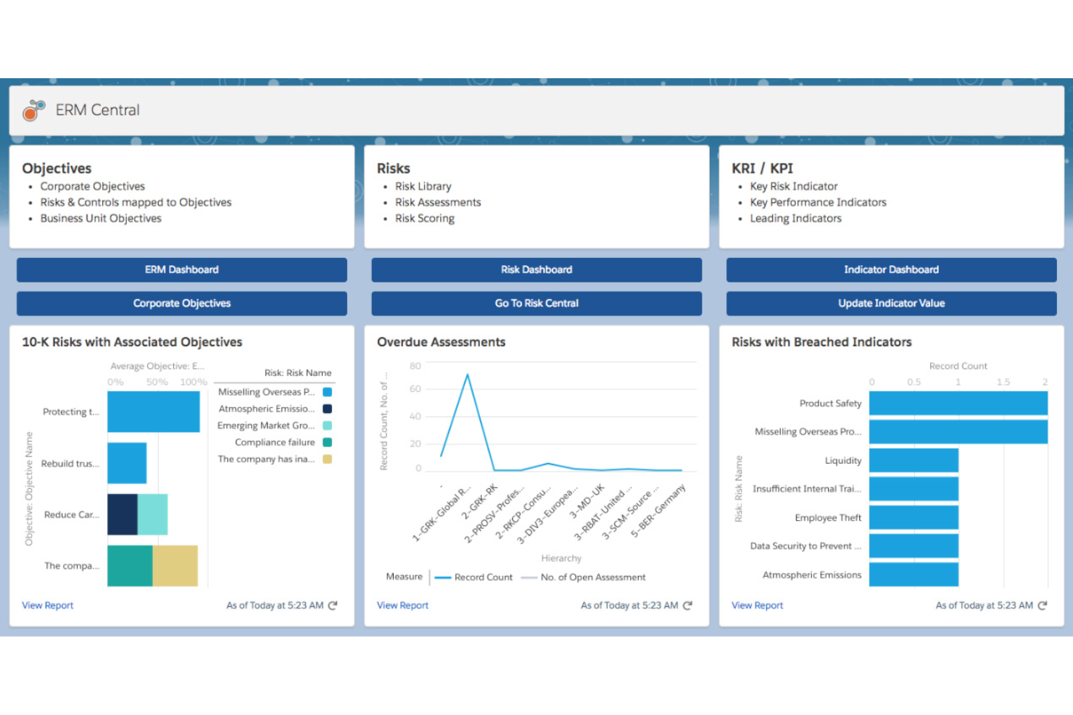This screenshot has width=1073, height=715.
Task: View Report for 10-K Risks chart
Action: pos(47,605)
